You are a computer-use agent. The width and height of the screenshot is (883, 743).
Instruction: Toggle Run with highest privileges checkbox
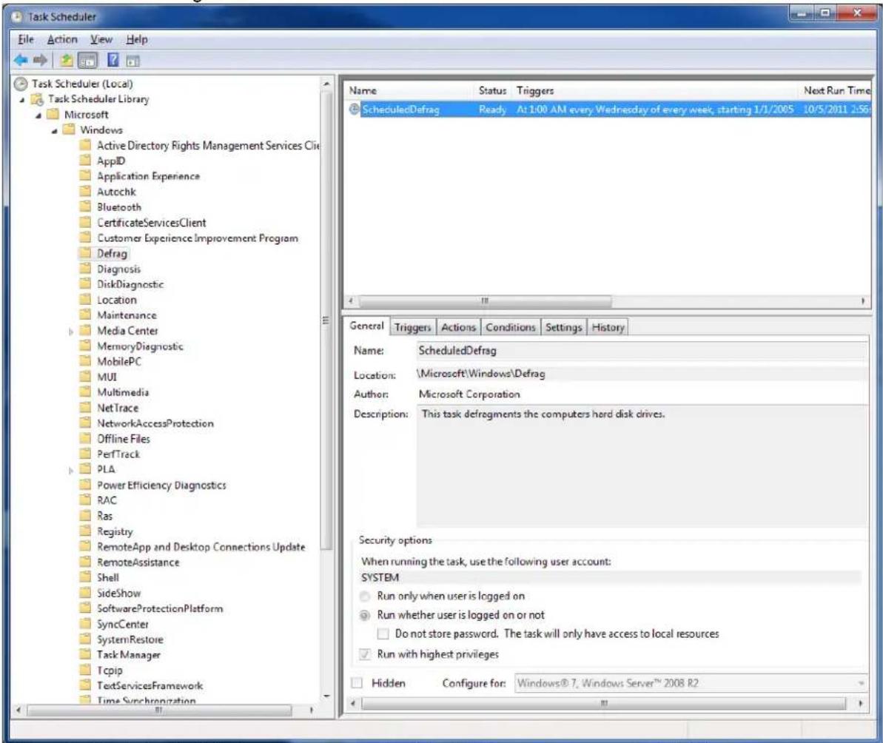click(x=365, y=654)
